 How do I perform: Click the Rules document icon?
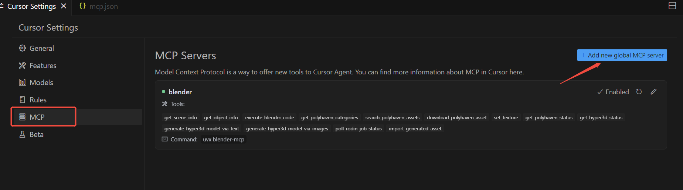tap(22, 100)
